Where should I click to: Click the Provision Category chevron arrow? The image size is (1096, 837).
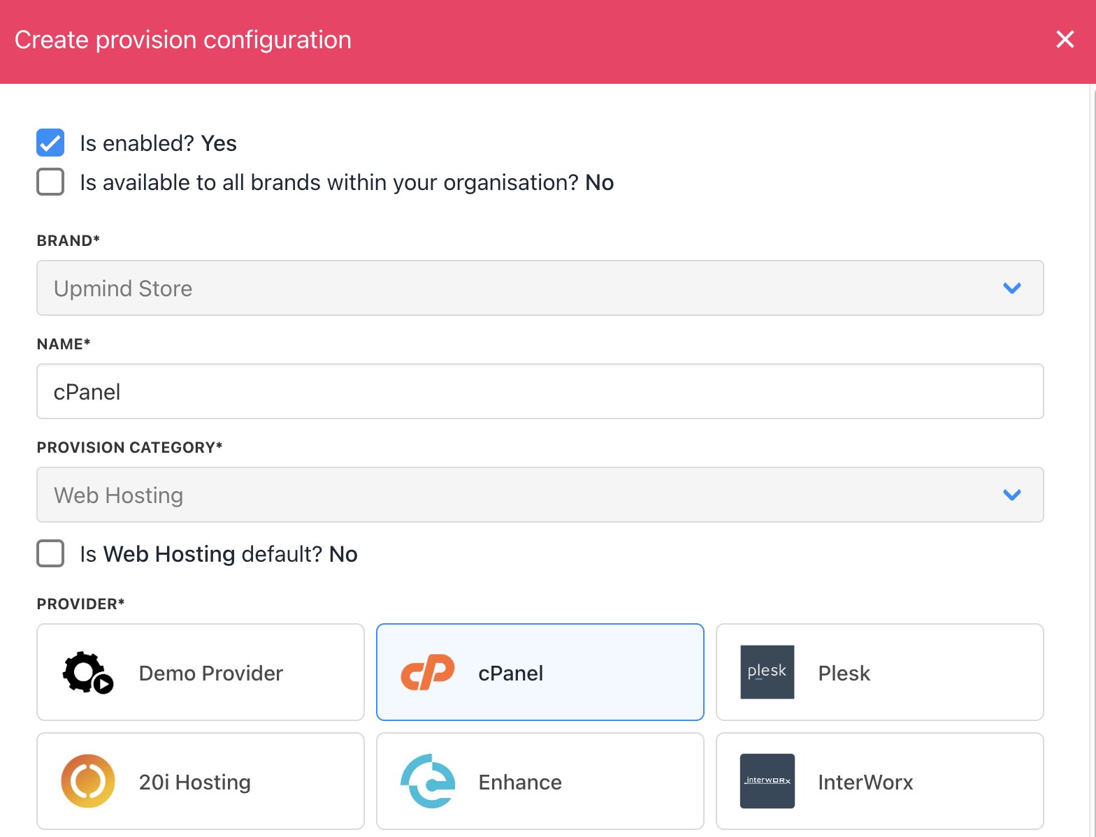tap(1012, 495)
